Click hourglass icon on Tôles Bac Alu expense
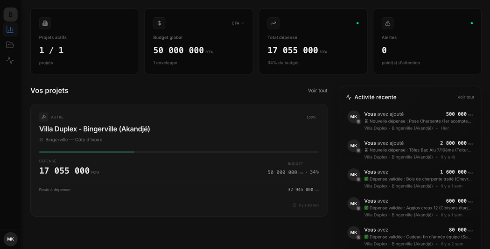Image resolution: width=490 pixels, height=249 pixels. point(366,150)
